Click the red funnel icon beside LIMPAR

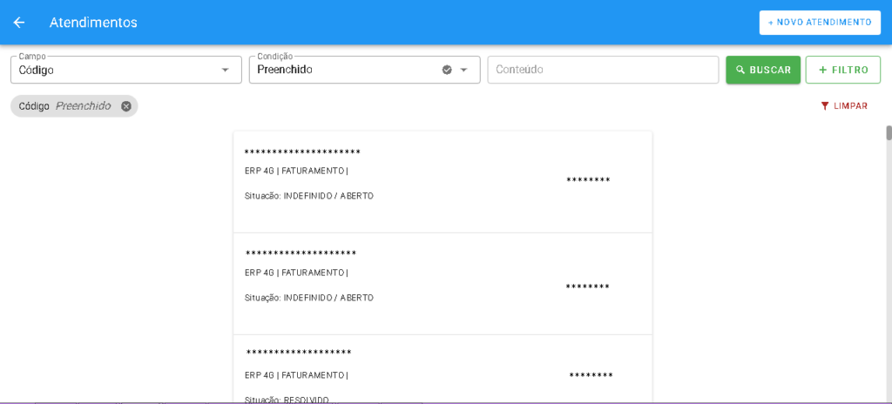point(824,106)
